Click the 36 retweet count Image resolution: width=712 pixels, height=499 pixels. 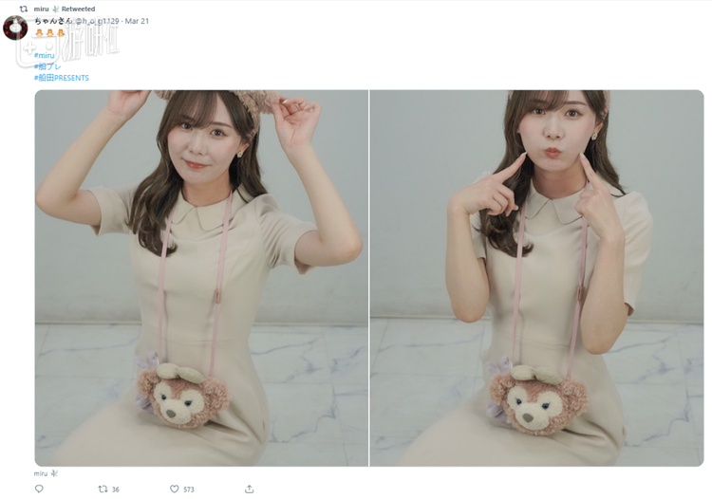[x=116, y=489]
